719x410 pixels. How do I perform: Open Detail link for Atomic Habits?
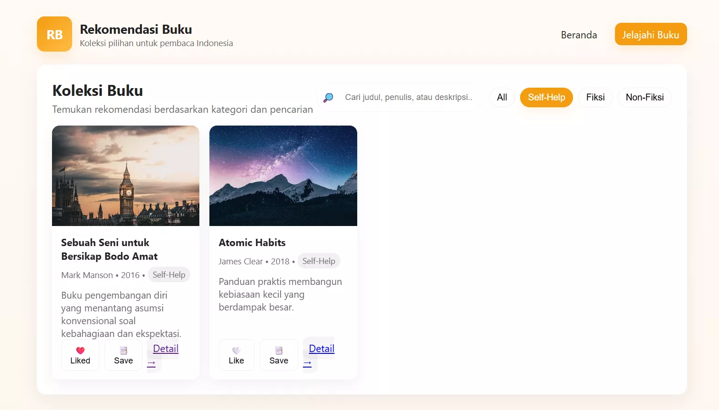(x=319, y=355)
